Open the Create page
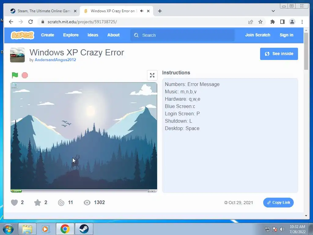 point(47,35)
